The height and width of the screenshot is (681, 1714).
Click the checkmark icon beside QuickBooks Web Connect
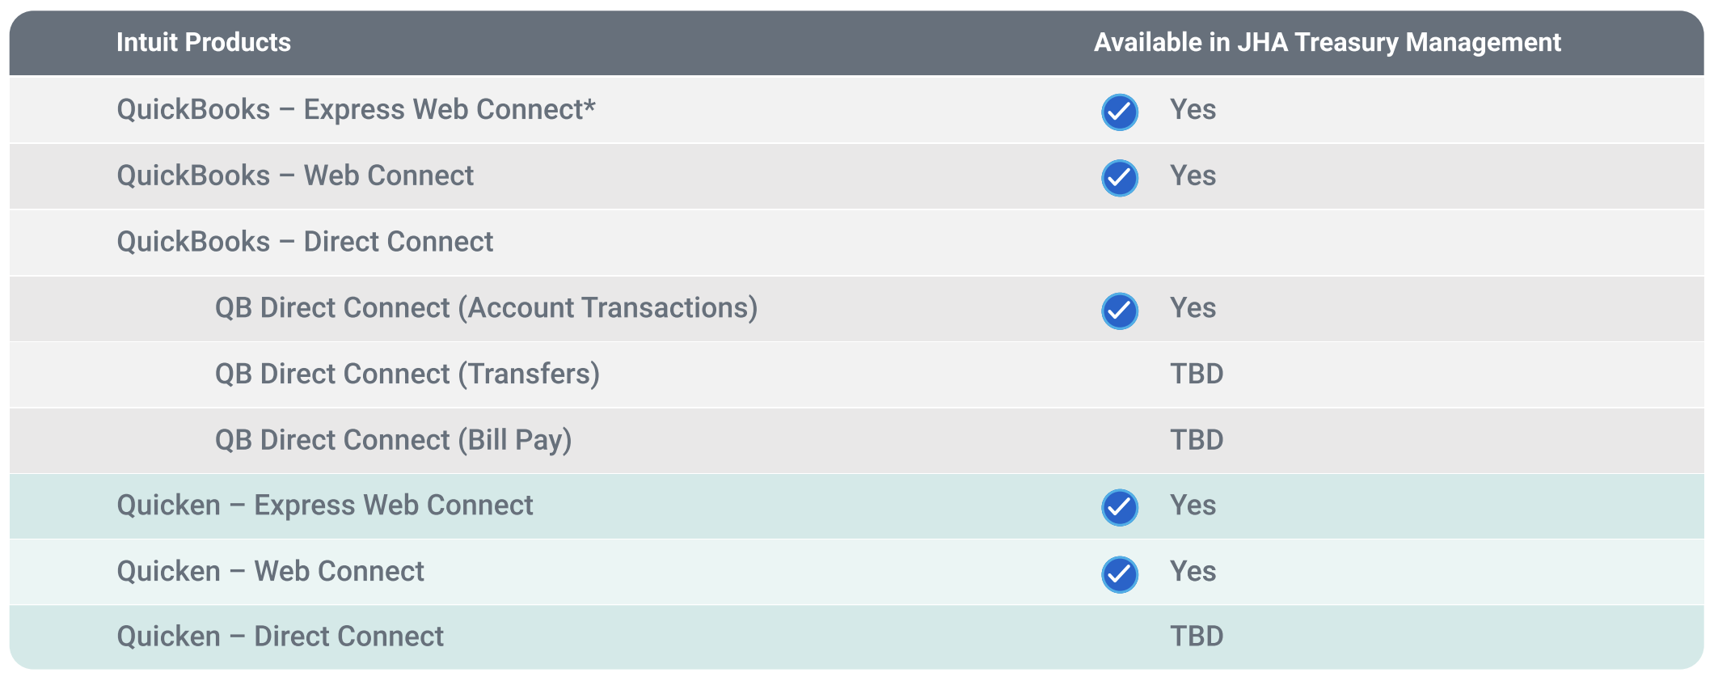click(x=1120, y=178)
